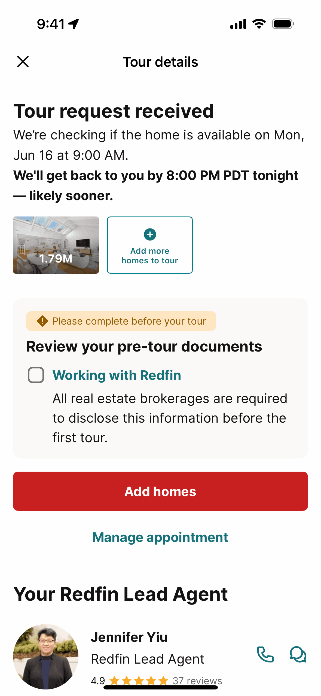
Task: Tap the plus icon to add homes
Action: point(150,234)
